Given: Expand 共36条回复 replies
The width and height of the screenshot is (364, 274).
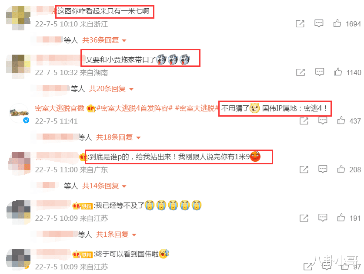Looking at the screenshot, I should pyautogui.click(x=104, y=40).
